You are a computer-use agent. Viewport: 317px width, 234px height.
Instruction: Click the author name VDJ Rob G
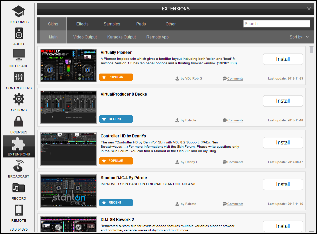coord(193,79)
